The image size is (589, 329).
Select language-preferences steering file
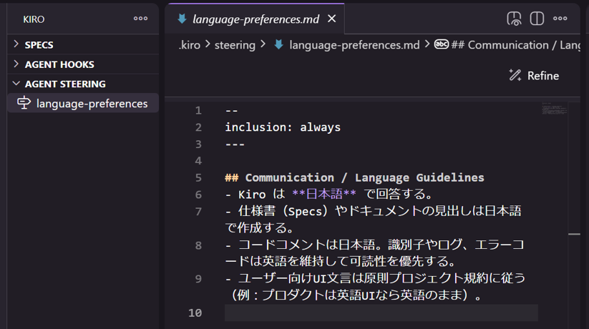[x=83, y=103]
